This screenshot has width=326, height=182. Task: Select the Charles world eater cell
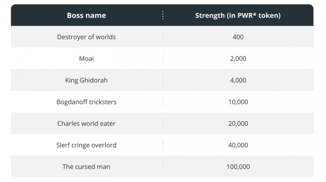point(86,123)
